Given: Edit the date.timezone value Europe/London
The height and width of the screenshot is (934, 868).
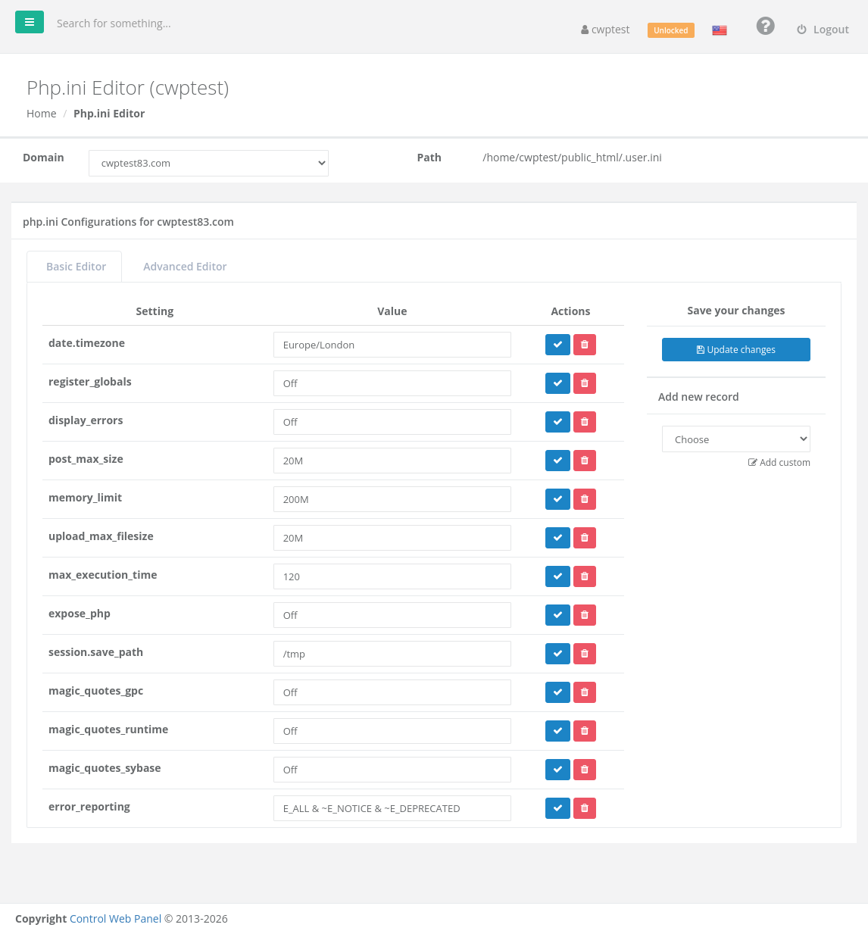Looking at the screenshot, I should (x=392, y=345).
